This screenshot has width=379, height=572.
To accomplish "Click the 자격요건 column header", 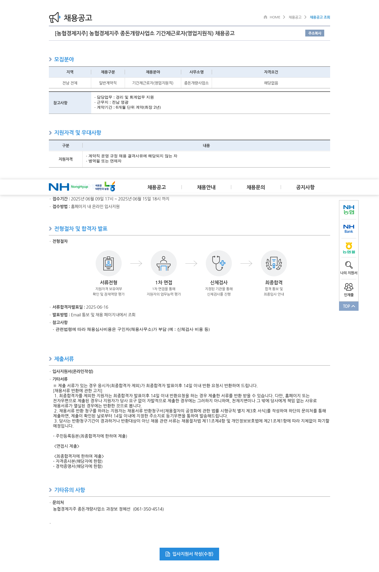I will 271,72.
